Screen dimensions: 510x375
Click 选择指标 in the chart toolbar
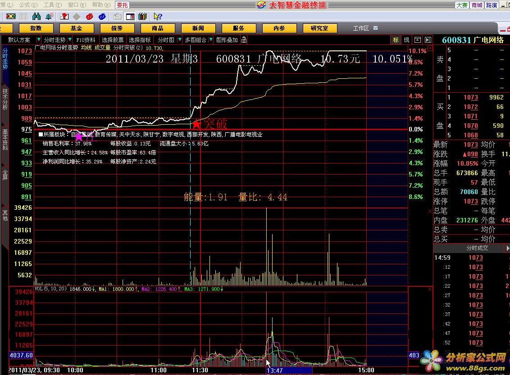click(x=140, y=40)
